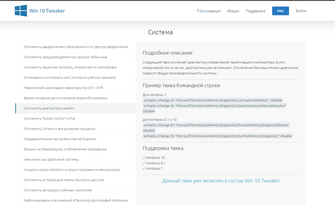Click the Windows logo icon in header
Screen dimensions: 335x205
pyautogui.click(x=21, y=11)
